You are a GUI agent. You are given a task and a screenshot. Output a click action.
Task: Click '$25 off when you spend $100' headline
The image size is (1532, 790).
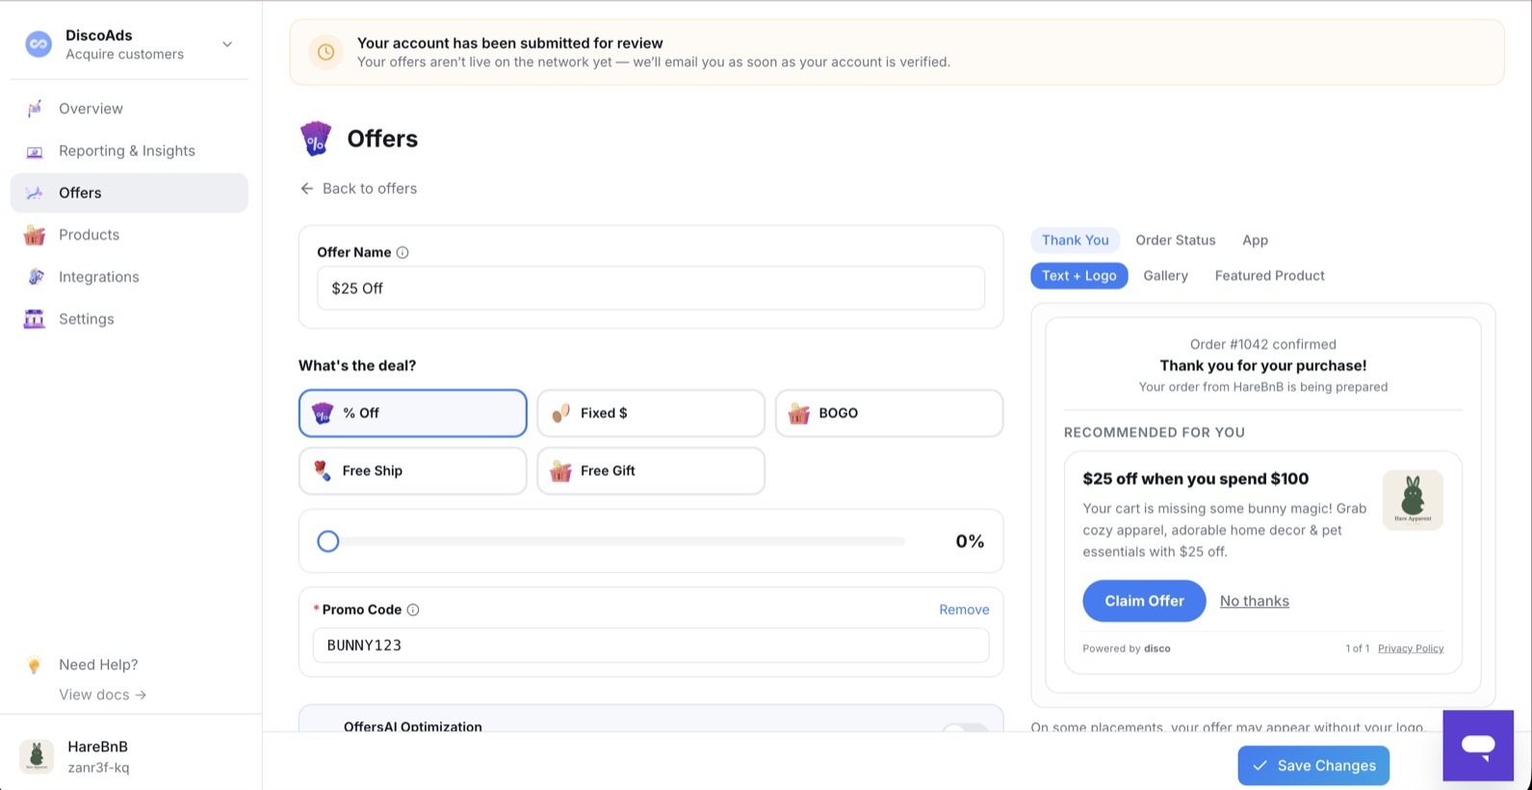pos(1195,479)
